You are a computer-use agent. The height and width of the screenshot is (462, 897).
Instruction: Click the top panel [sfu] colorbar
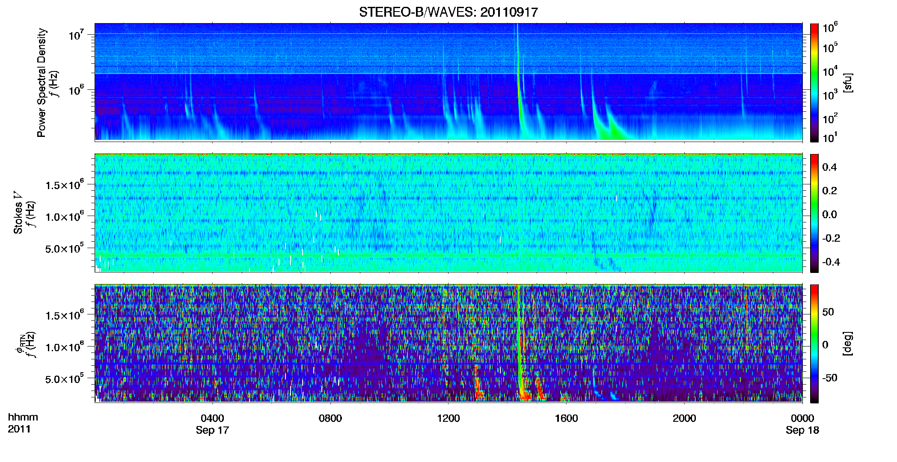click(x=814, y=83)
